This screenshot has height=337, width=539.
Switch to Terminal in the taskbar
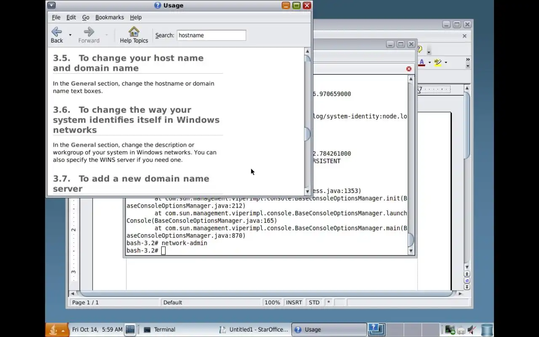pyautogui.click(x=179, y=329)
